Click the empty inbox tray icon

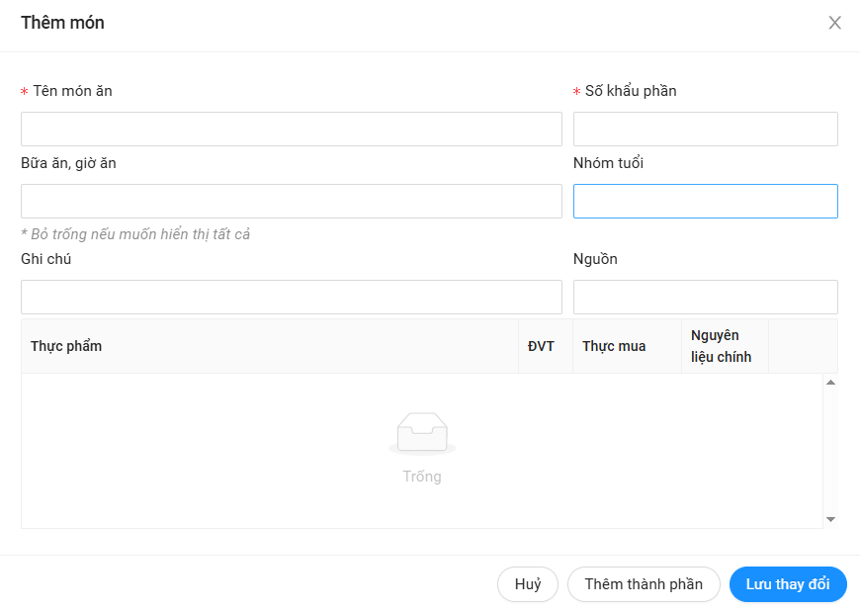[422, 433]
